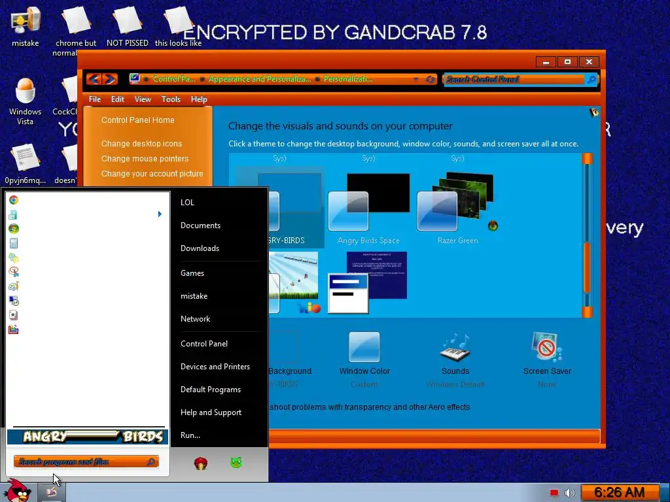Screen dimensions: 670x502
Task: Click the themes list scroll down arrow
Action: point(587,312)
